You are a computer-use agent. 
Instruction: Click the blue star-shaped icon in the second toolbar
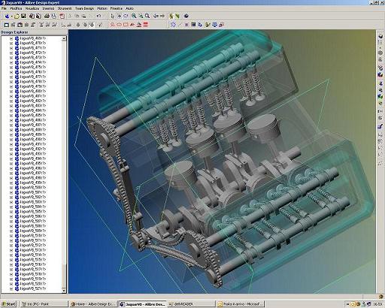tap(173, 25)
